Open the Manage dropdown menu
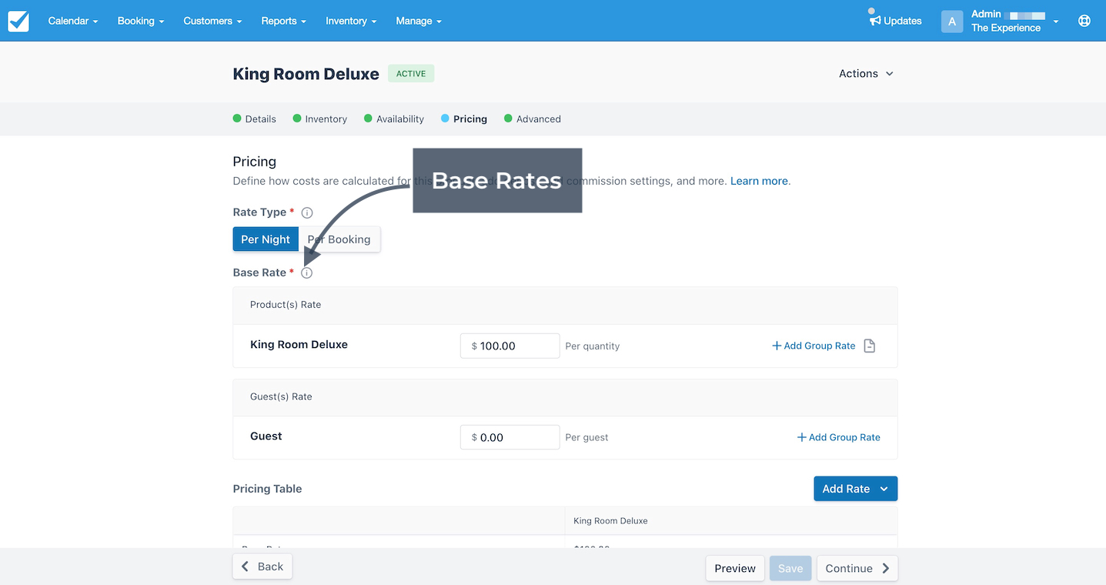Viewport: 1106px width, 585px height. [419, 21]
